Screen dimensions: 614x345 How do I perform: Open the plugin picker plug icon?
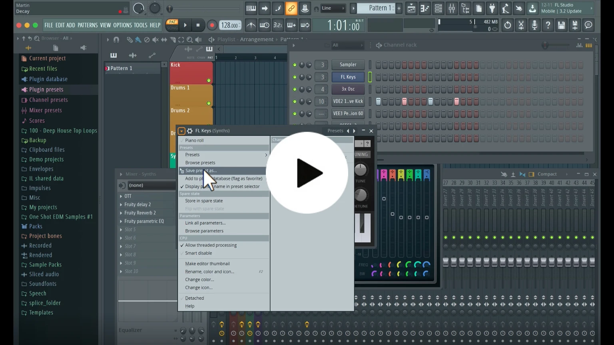tap(492, 8)
